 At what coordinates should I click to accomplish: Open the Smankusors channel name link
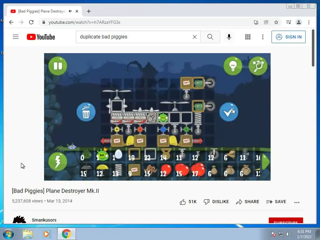click(44, 220)
